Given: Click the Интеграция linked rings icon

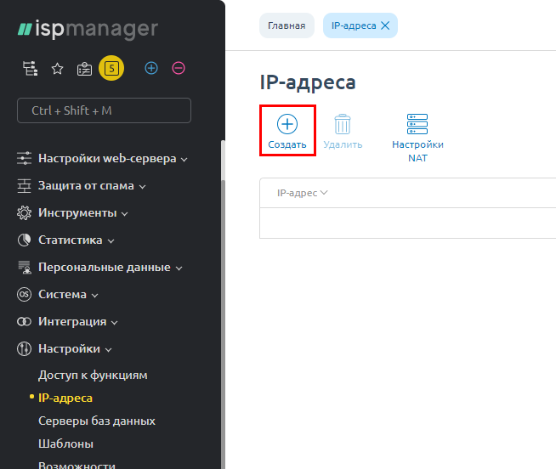Looking at the screenshot, I should tap(24, 321).
